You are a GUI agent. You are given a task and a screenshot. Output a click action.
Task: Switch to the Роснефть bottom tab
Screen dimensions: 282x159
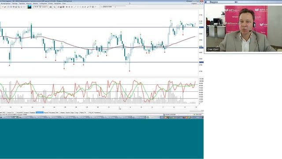52,113
